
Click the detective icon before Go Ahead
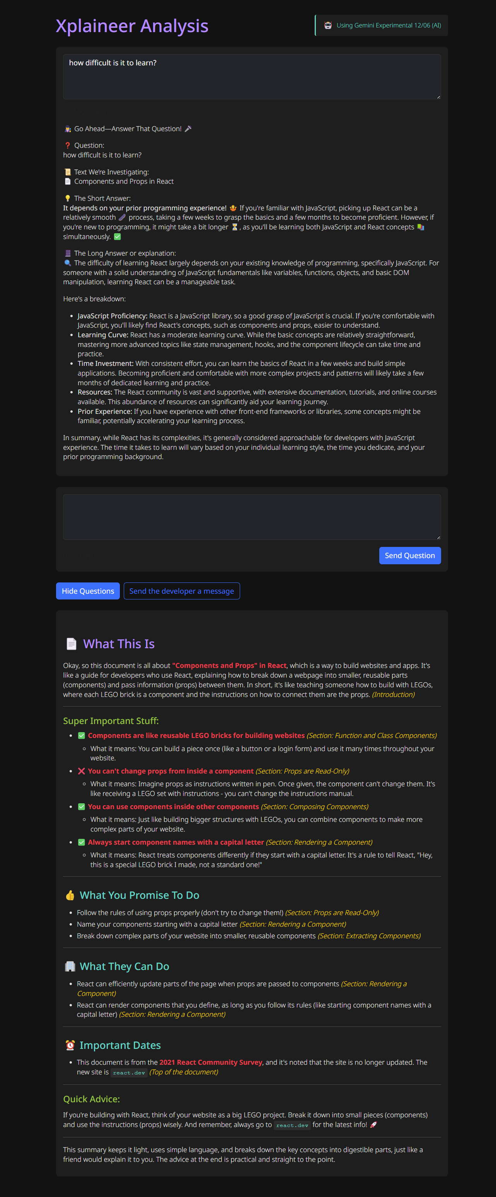pyautogui.click(x=67, y=129)
